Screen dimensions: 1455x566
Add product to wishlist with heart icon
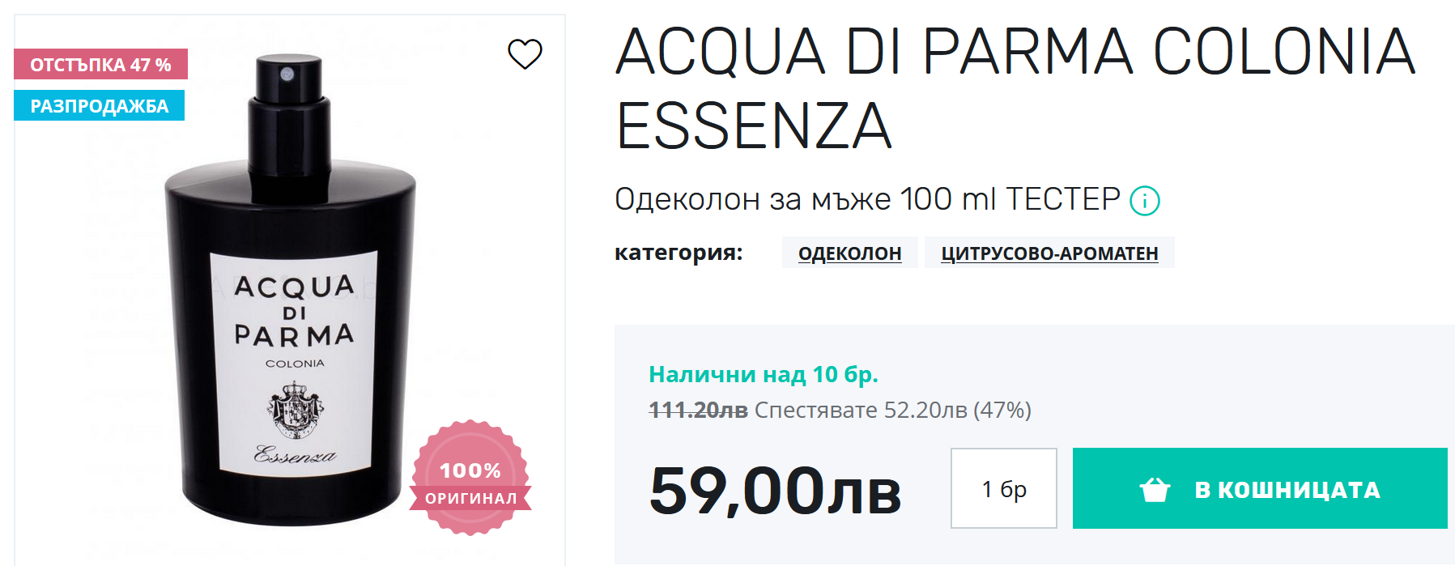click(525, 54)
